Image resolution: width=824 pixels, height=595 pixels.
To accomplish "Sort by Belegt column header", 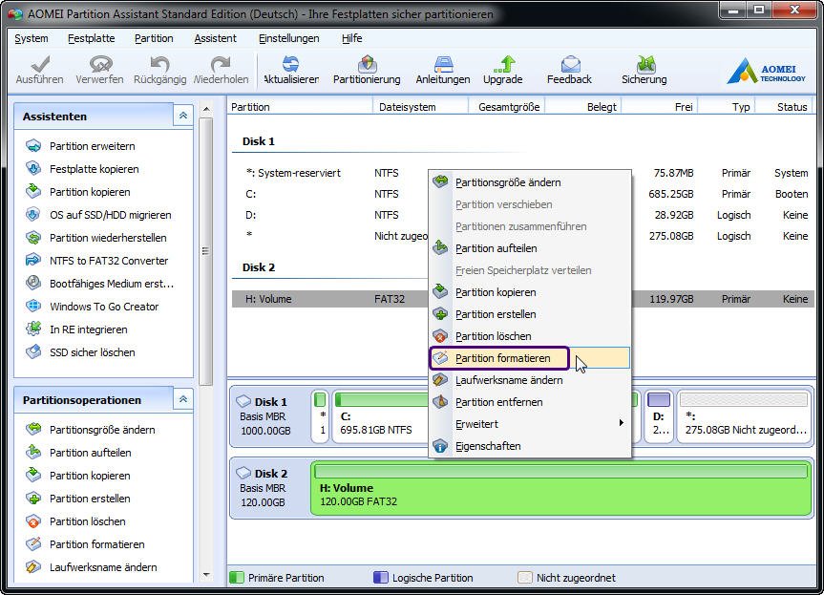I will click(x=582, y=107).
